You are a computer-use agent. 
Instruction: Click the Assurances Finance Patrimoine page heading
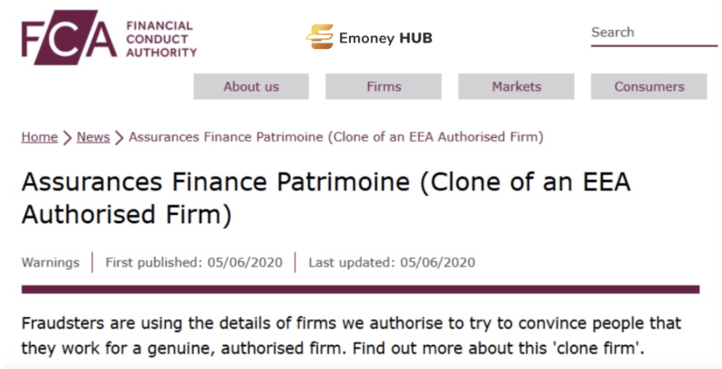pos(326,199)
